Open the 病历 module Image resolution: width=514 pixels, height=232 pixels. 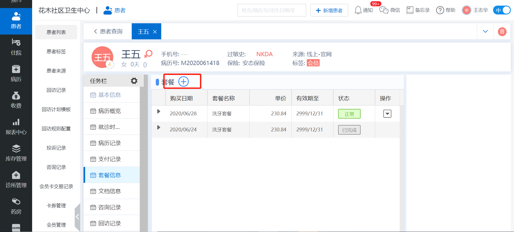point(16,74)
